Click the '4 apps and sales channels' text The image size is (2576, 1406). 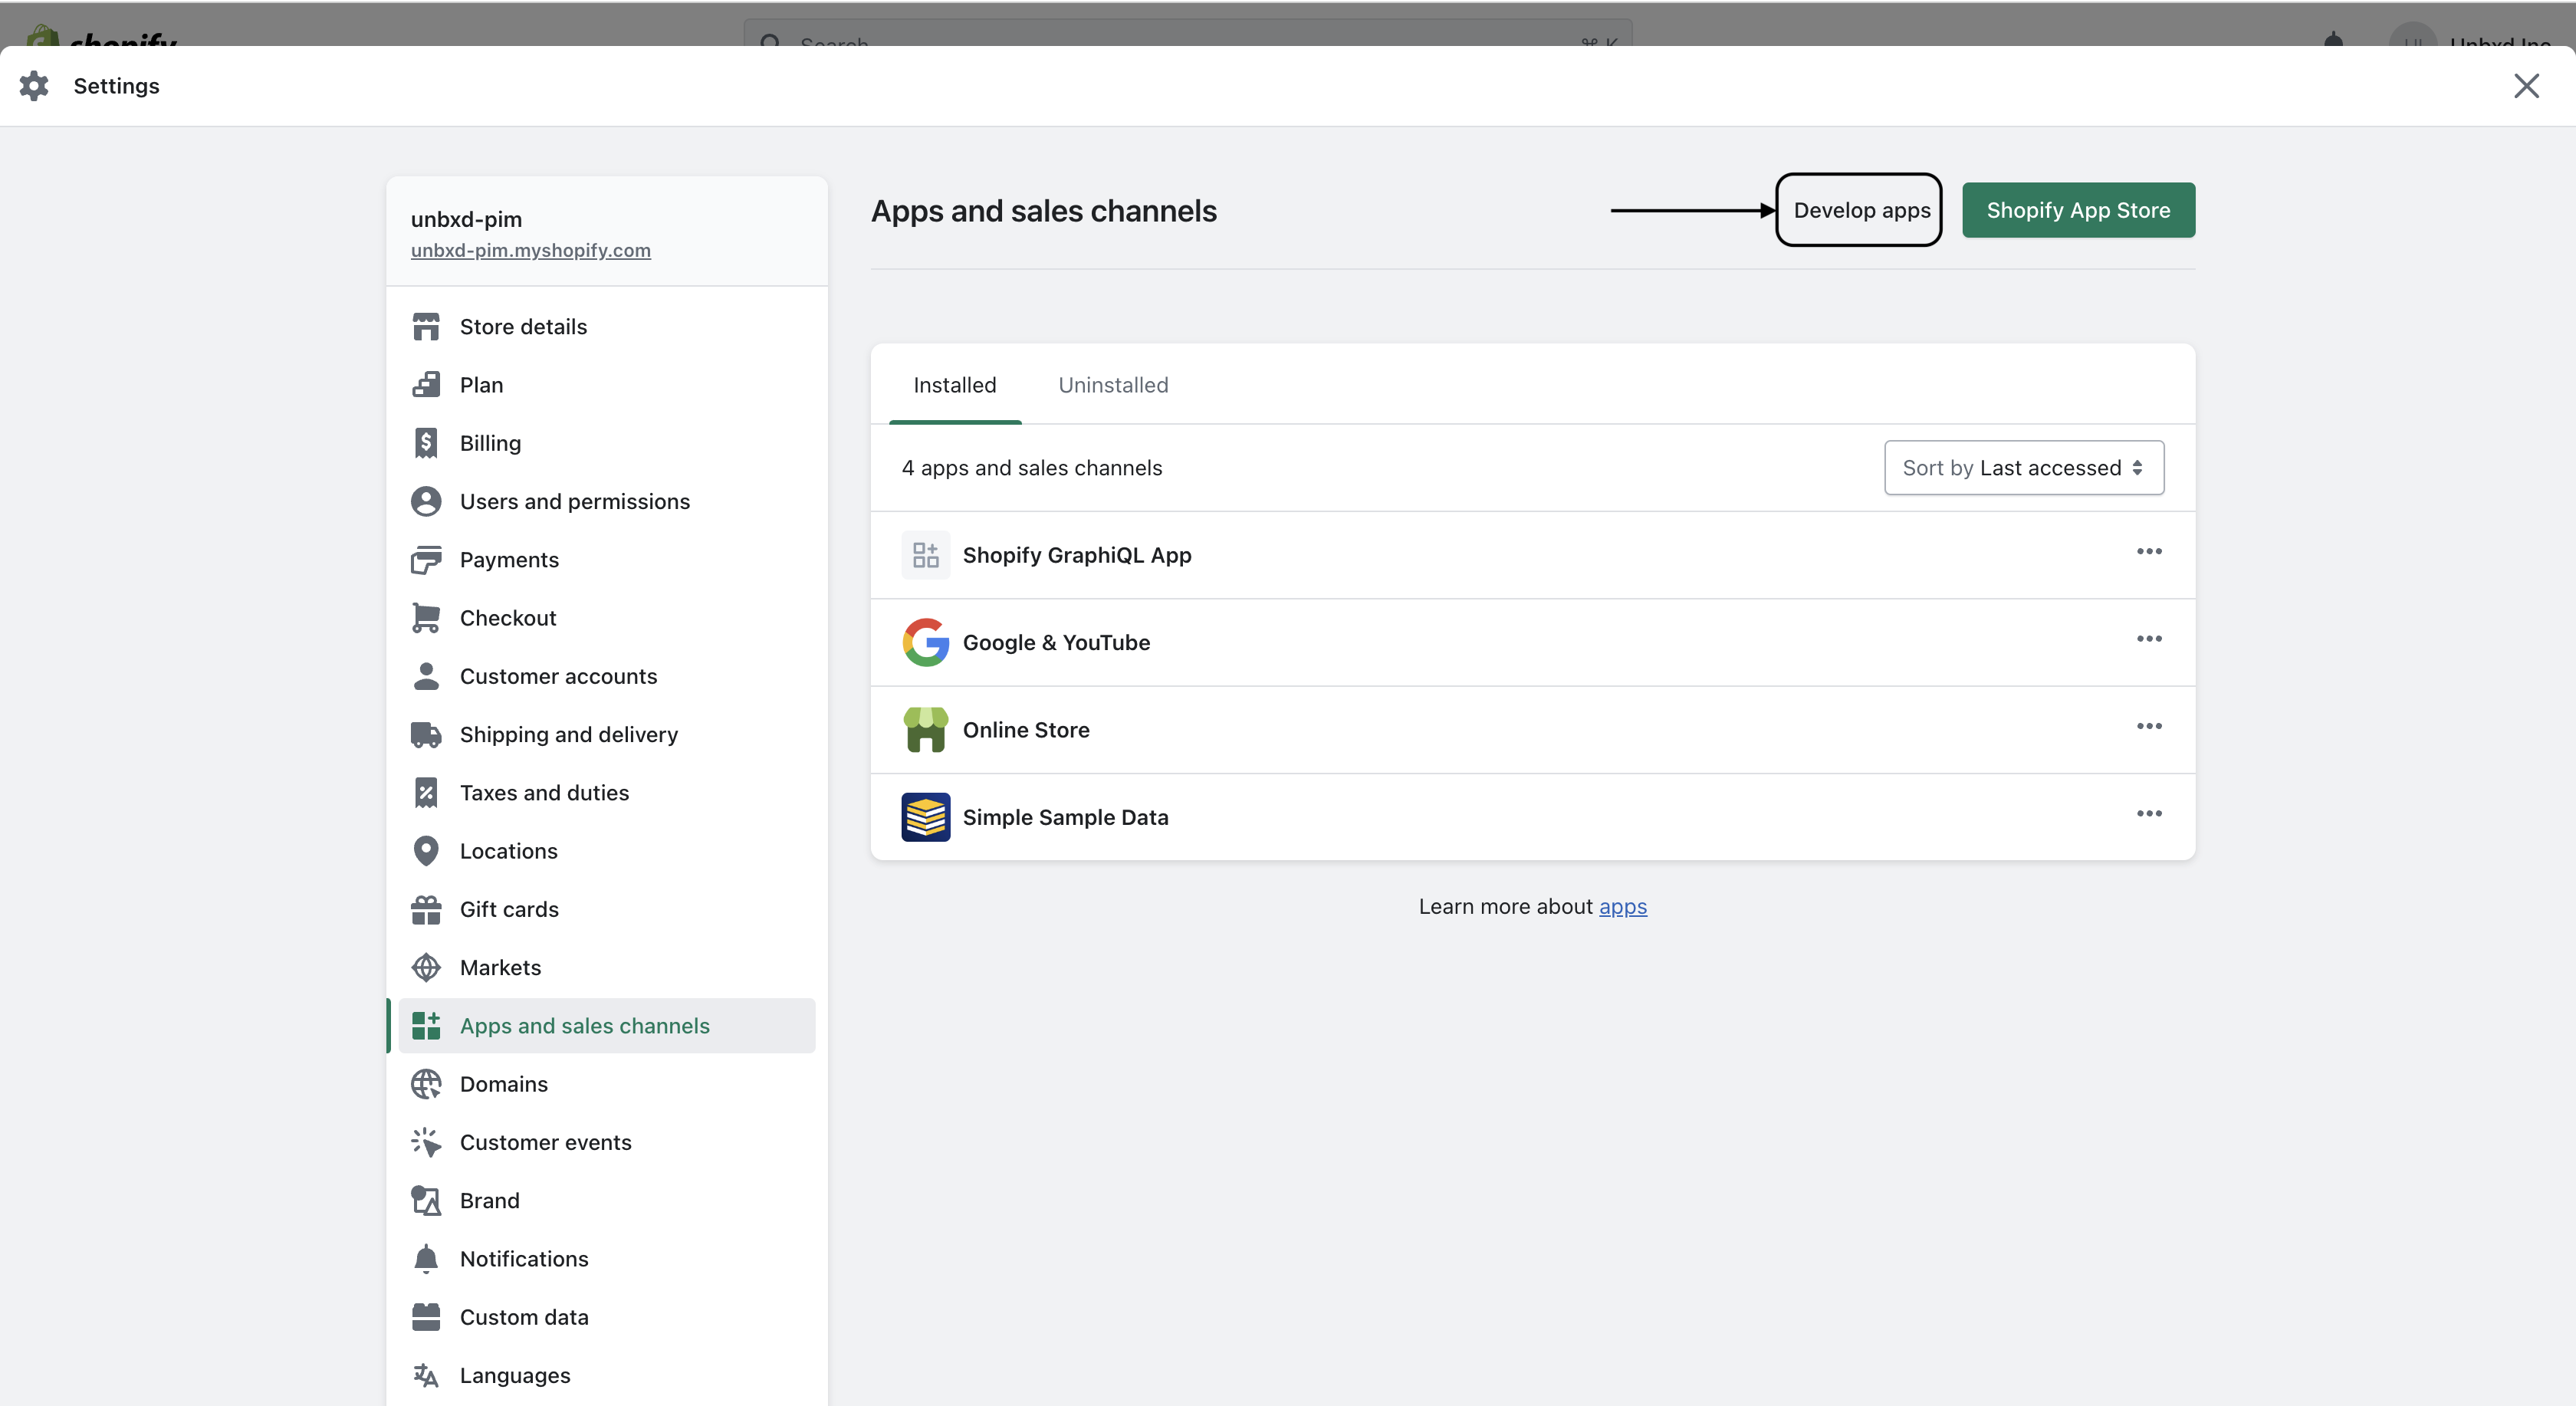pos(1031,468)
